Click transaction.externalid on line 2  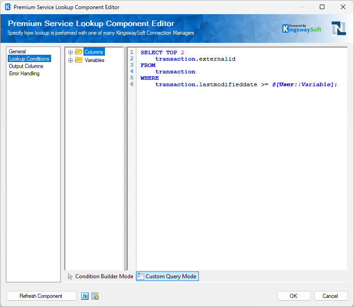196,59
